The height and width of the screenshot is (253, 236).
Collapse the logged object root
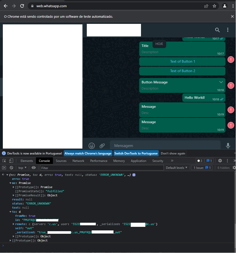(x=7, y=175)
